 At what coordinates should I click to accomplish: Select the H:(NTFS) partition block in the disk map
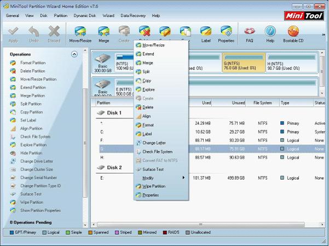pyautogui.click(x=292, y=62)
